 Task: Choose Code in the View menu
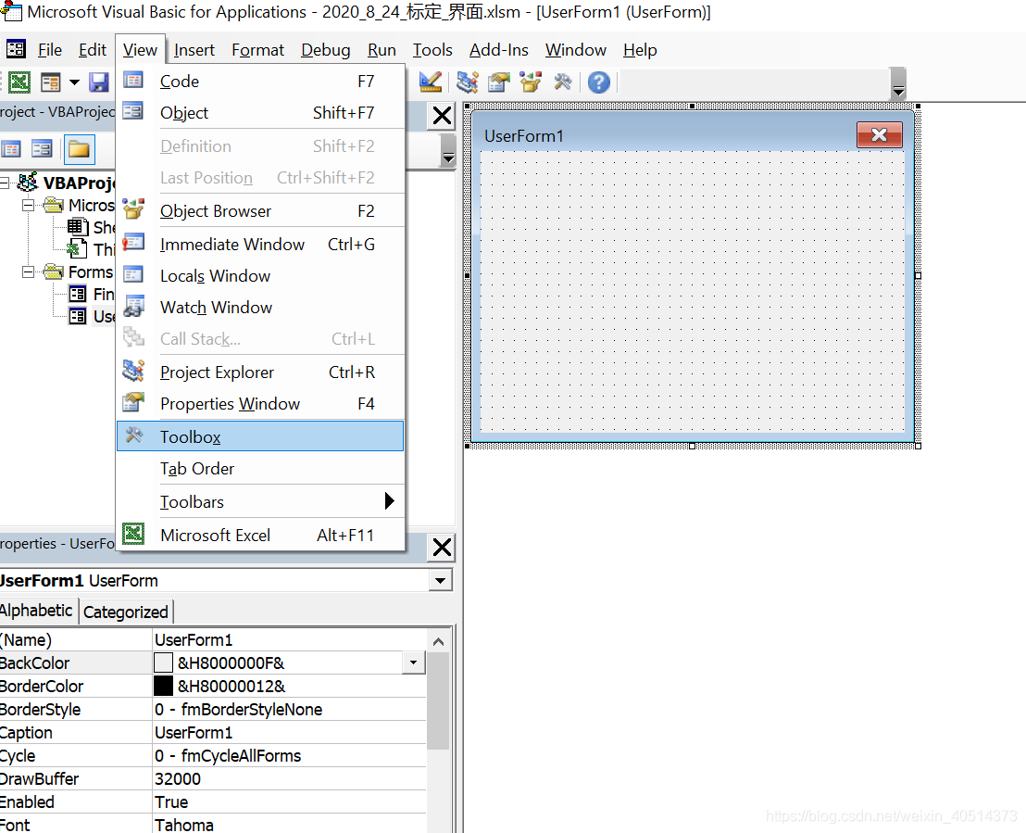point(260,82)
